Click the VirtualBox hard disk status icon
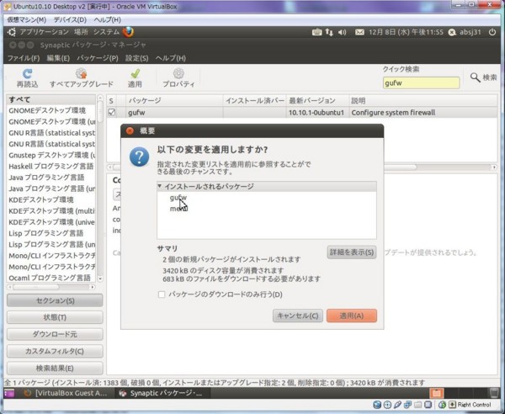This screenshot has width=505, height=414. tap(377, 405)
